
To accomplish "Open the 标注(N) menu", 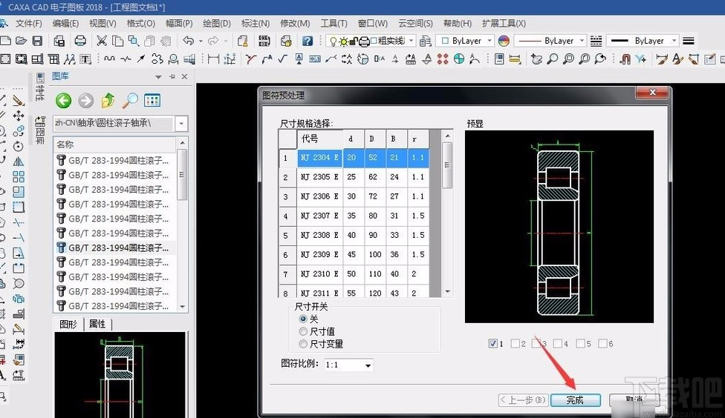I will pyautogui.click(x=256, y=23).
